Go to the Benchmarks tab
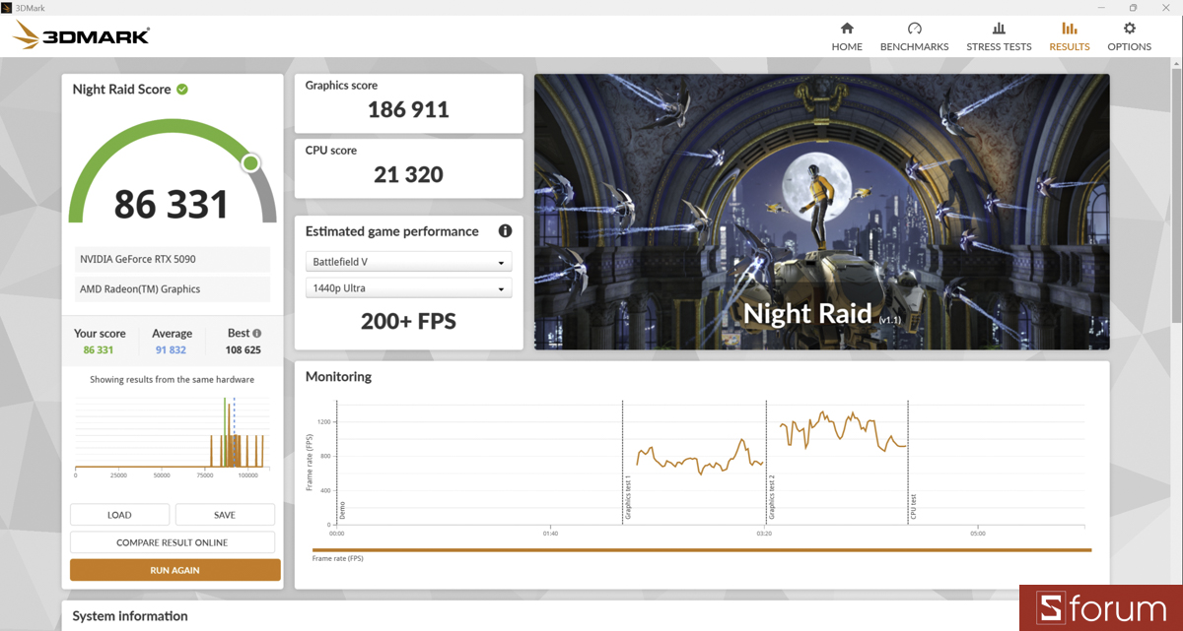 click(914, 36)
